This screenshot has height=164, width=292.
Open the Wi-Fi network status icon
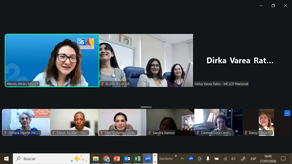[x=225, y=159]
